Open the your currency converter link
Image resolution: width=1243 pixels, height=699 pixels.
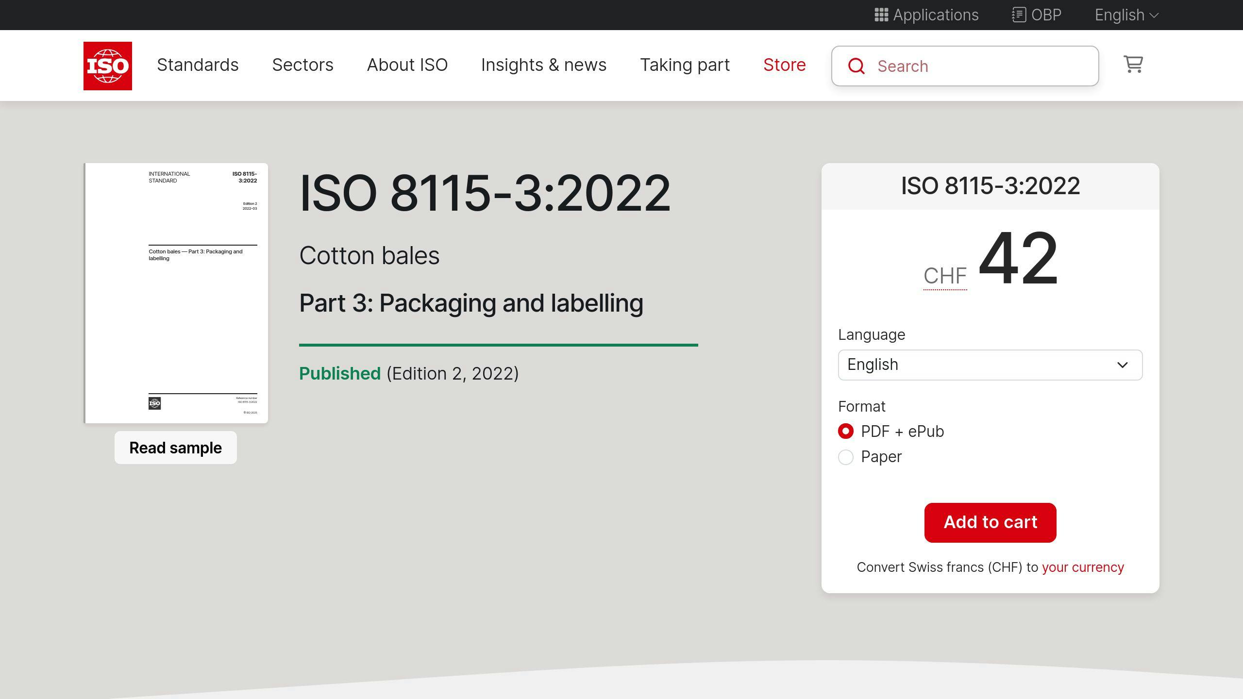(1083, 567)
